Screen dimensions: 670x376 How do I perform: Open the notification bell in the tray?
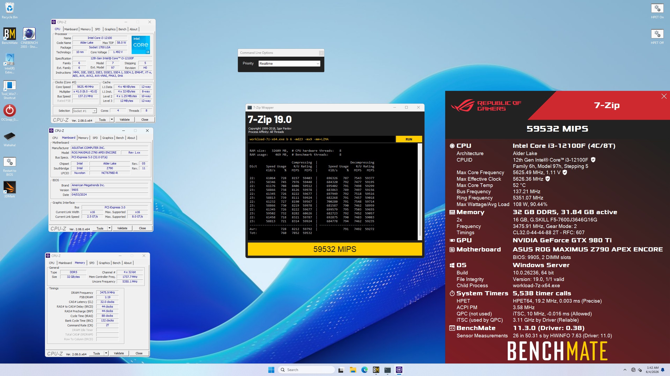pos(663,370)
